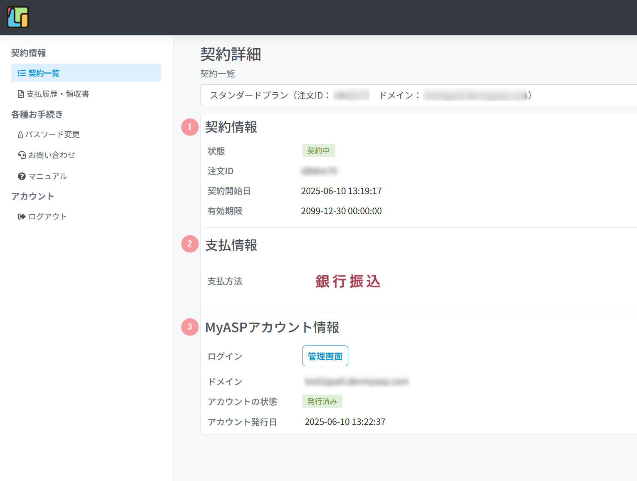Click the question mark icon beside マニュアル
637x481 pixels.
pyautogui.click(x=22, y=176)
